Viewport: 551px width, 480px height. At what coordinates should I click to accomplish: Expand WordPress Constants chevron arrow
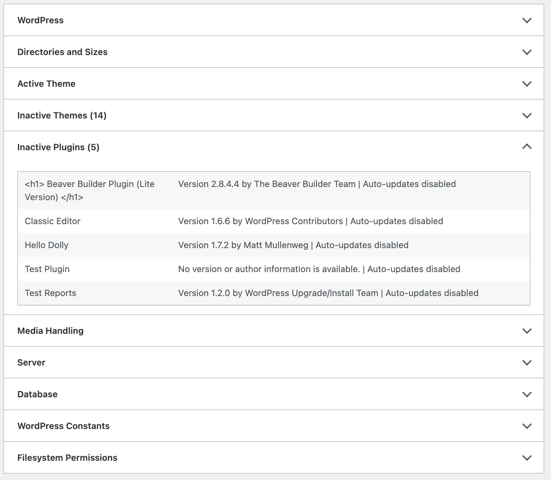[527, 426]
